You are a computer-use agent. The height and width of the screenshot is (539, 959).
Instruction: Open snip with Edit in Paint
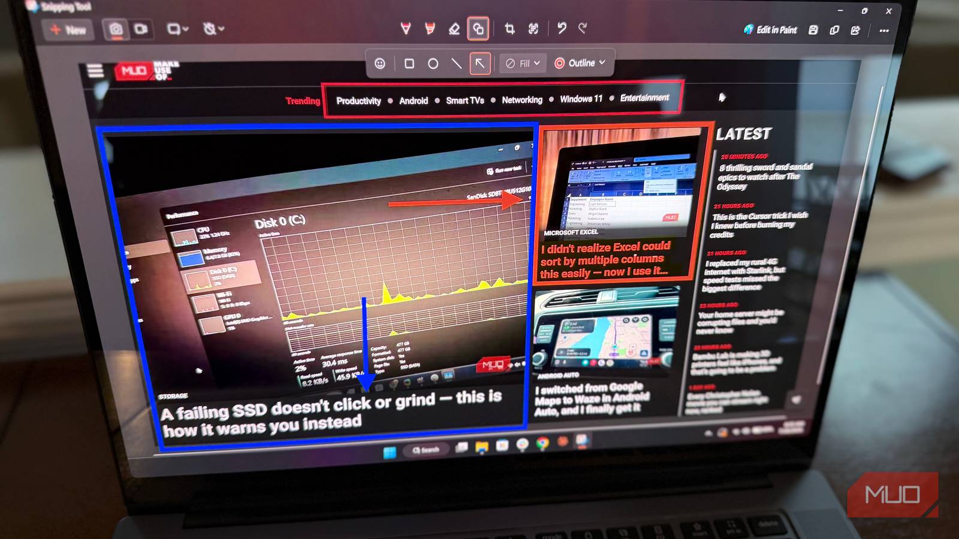point(770,29)
